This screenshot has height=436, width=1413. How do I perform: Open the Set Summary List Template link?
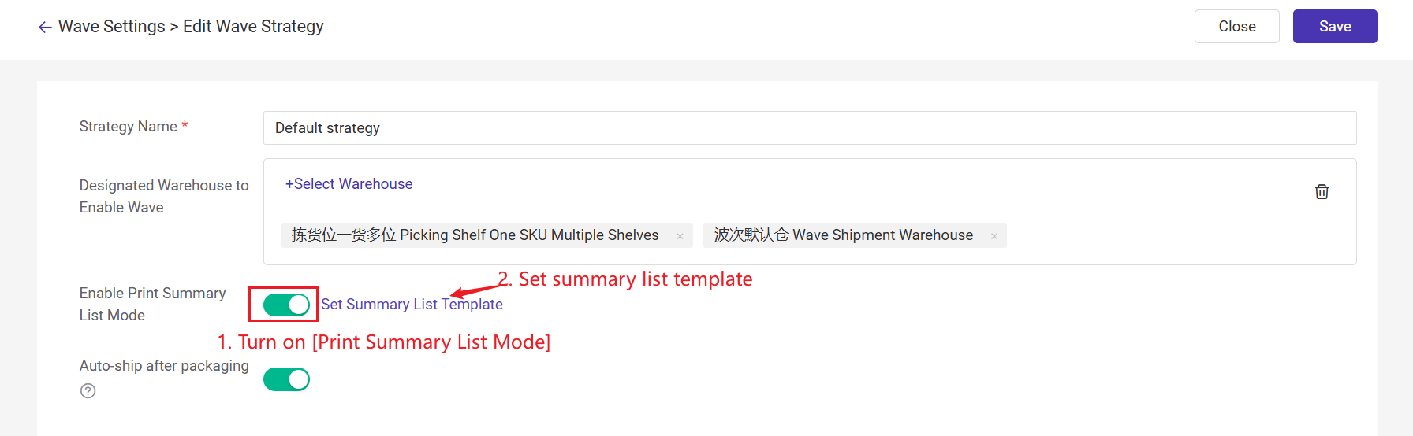[x=412, y=305]
